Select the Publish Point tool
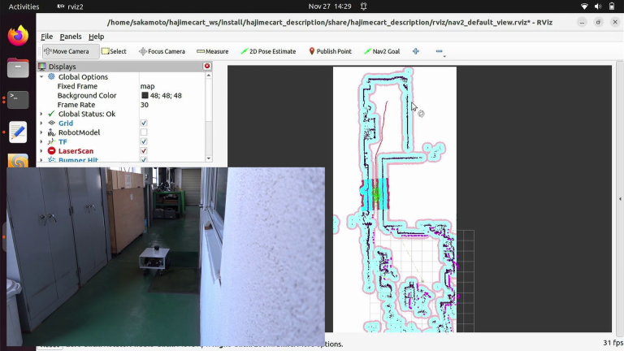 330,51
